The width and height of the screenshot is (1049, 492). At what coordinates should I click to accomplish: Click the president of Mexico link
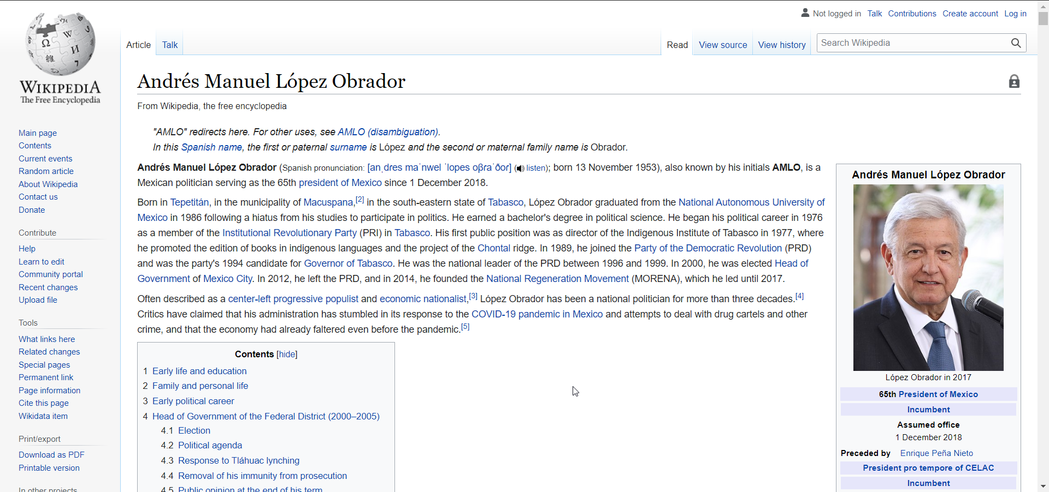(x=340, y=183)
